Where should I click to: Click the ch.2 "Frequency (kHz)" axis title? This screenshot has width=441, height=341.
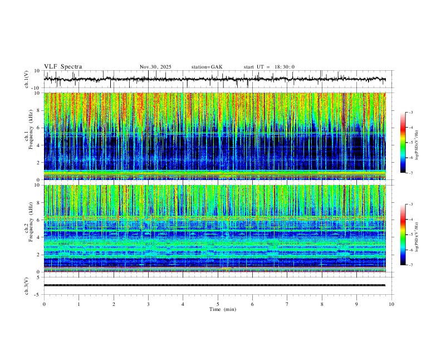[31, 222]
